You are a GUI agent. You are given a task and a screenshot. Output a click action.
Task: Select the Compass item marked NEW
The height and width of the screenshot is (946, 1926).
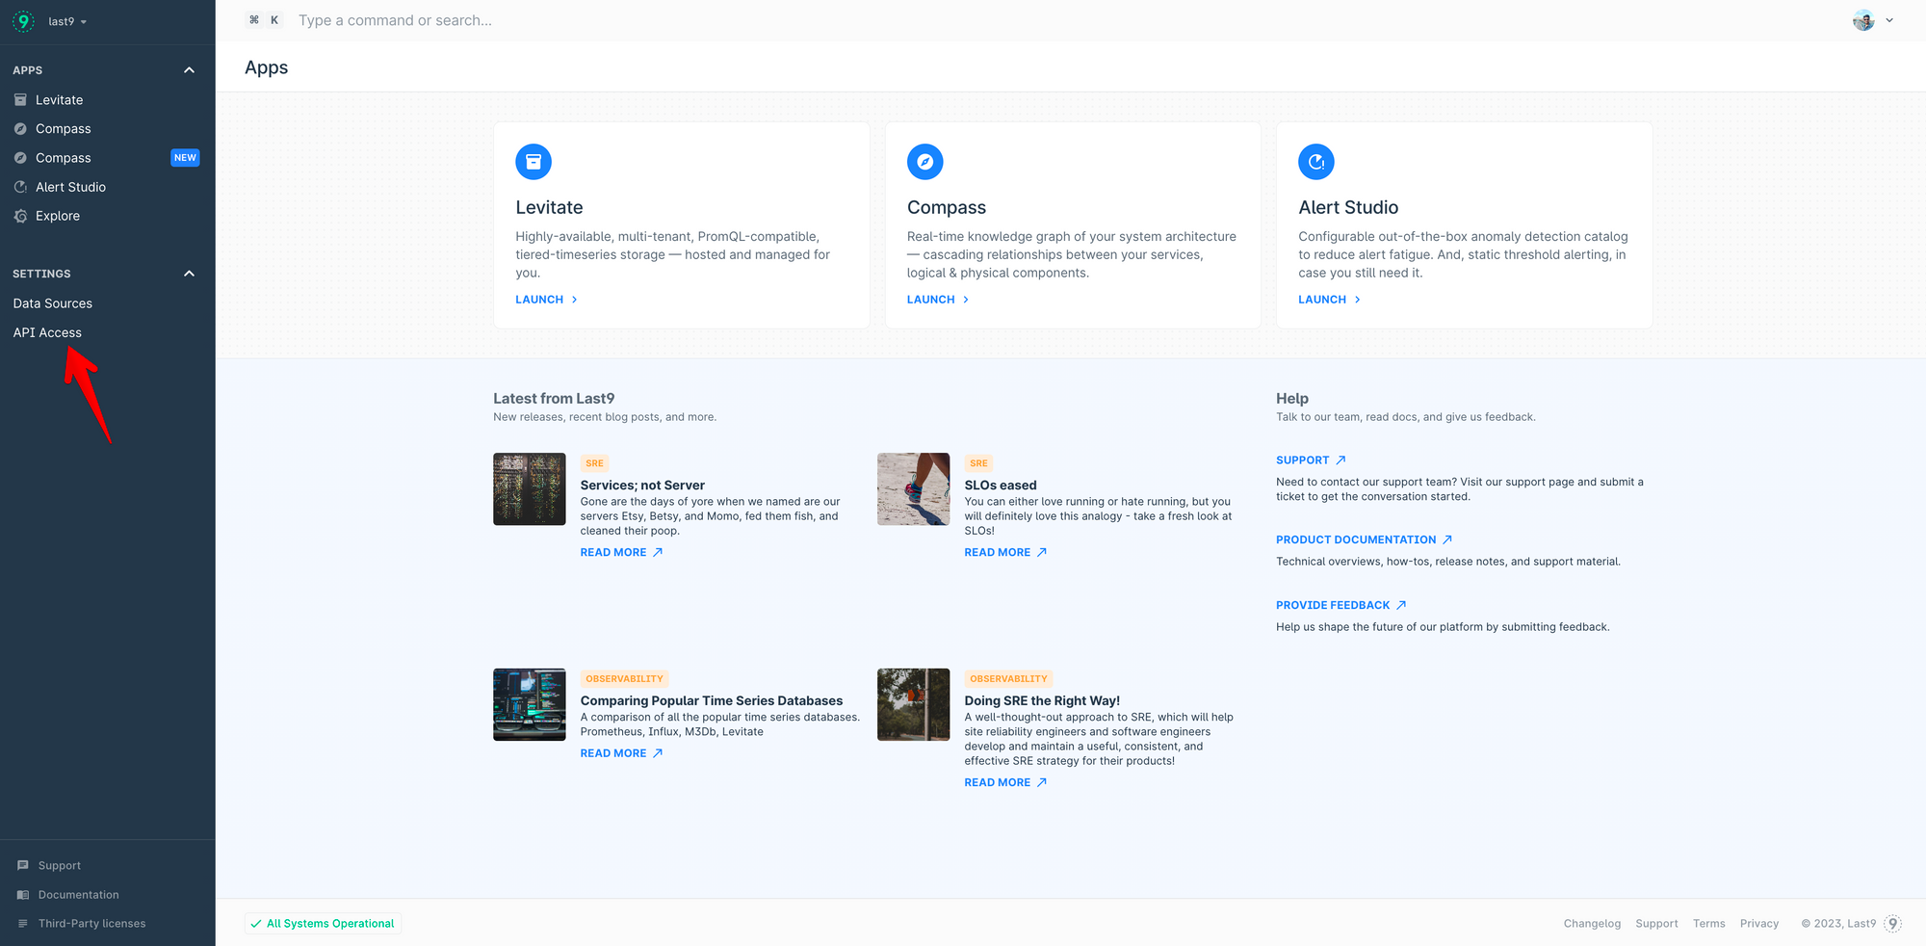pos(64,158)
